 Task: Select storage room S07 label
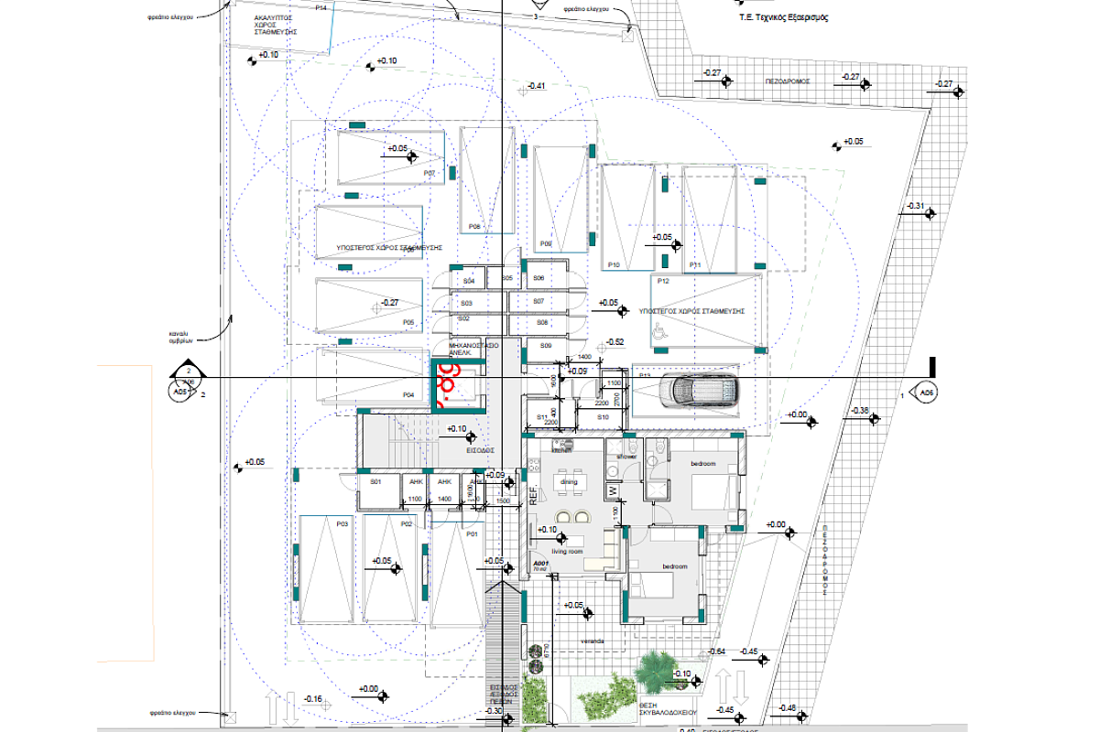[x=539, y=301]
